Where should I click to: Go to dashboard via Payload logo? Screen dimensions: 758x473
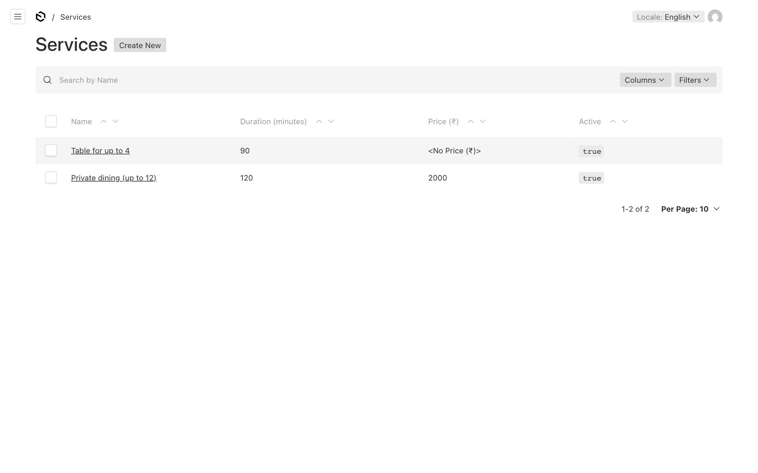[x=41, y=17]
